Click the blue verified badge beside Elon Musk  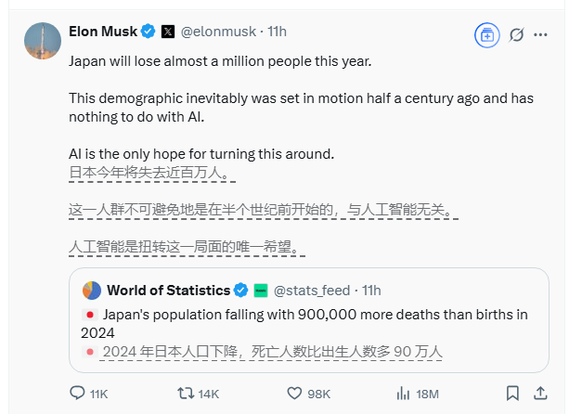[148, 32]
